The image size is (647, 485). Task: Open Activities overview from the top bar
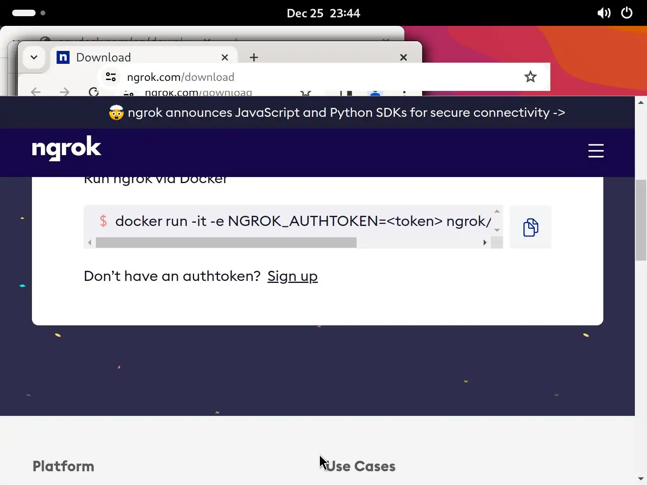click(29, 13)
